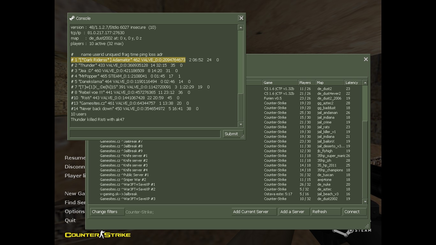The width and height of the screenshot is (436, 245).
Task: Submit the console command
Action: 233,134
